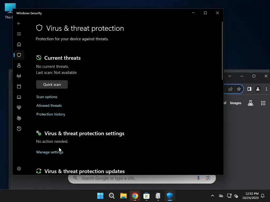Click 'No current threats.' text

coord(52,67)
